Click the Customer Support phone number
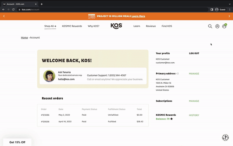 [117, 76]
